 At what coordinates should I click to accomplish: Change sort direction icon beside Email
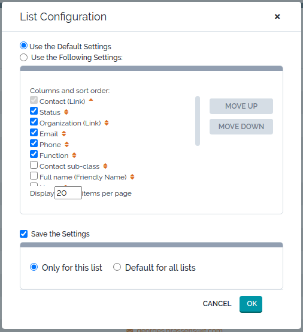[63, 134]
